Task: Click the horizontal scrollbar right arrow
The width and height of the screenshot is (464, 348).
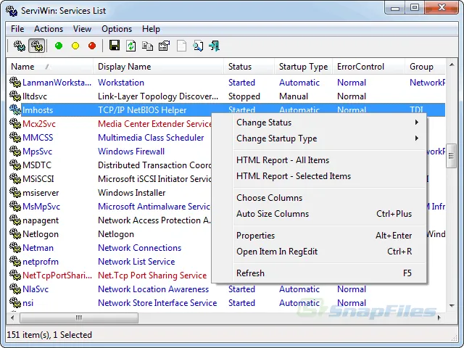Action: (x=439, y=318)
